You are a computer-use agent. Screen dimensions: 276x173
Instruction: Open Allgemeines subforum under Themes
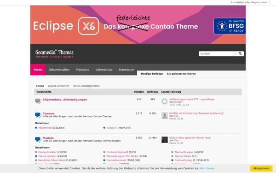[x=45, y=128]
